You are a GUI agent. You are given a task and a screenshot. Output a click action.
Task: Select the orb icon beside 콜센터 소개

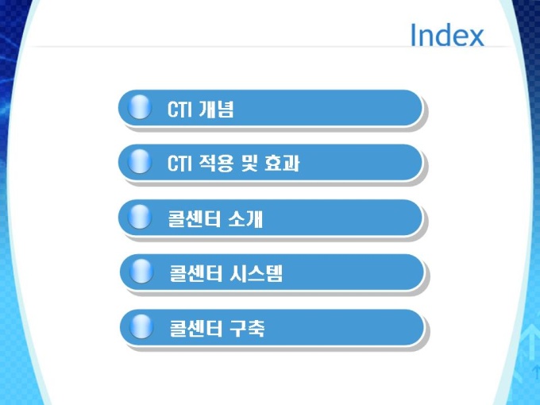140,217
